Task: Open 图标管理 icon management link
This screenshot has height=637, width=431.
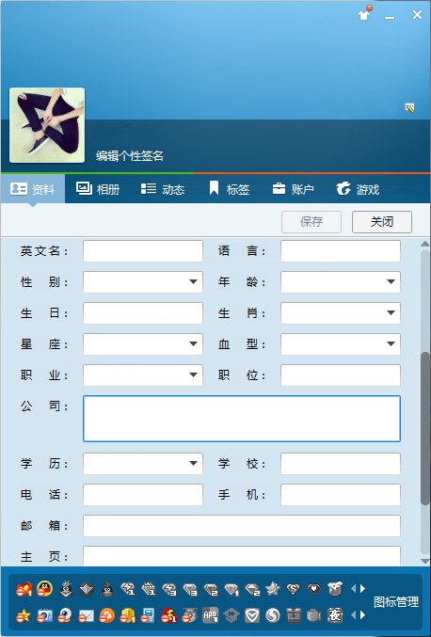Action: click(x=395, y=602)
